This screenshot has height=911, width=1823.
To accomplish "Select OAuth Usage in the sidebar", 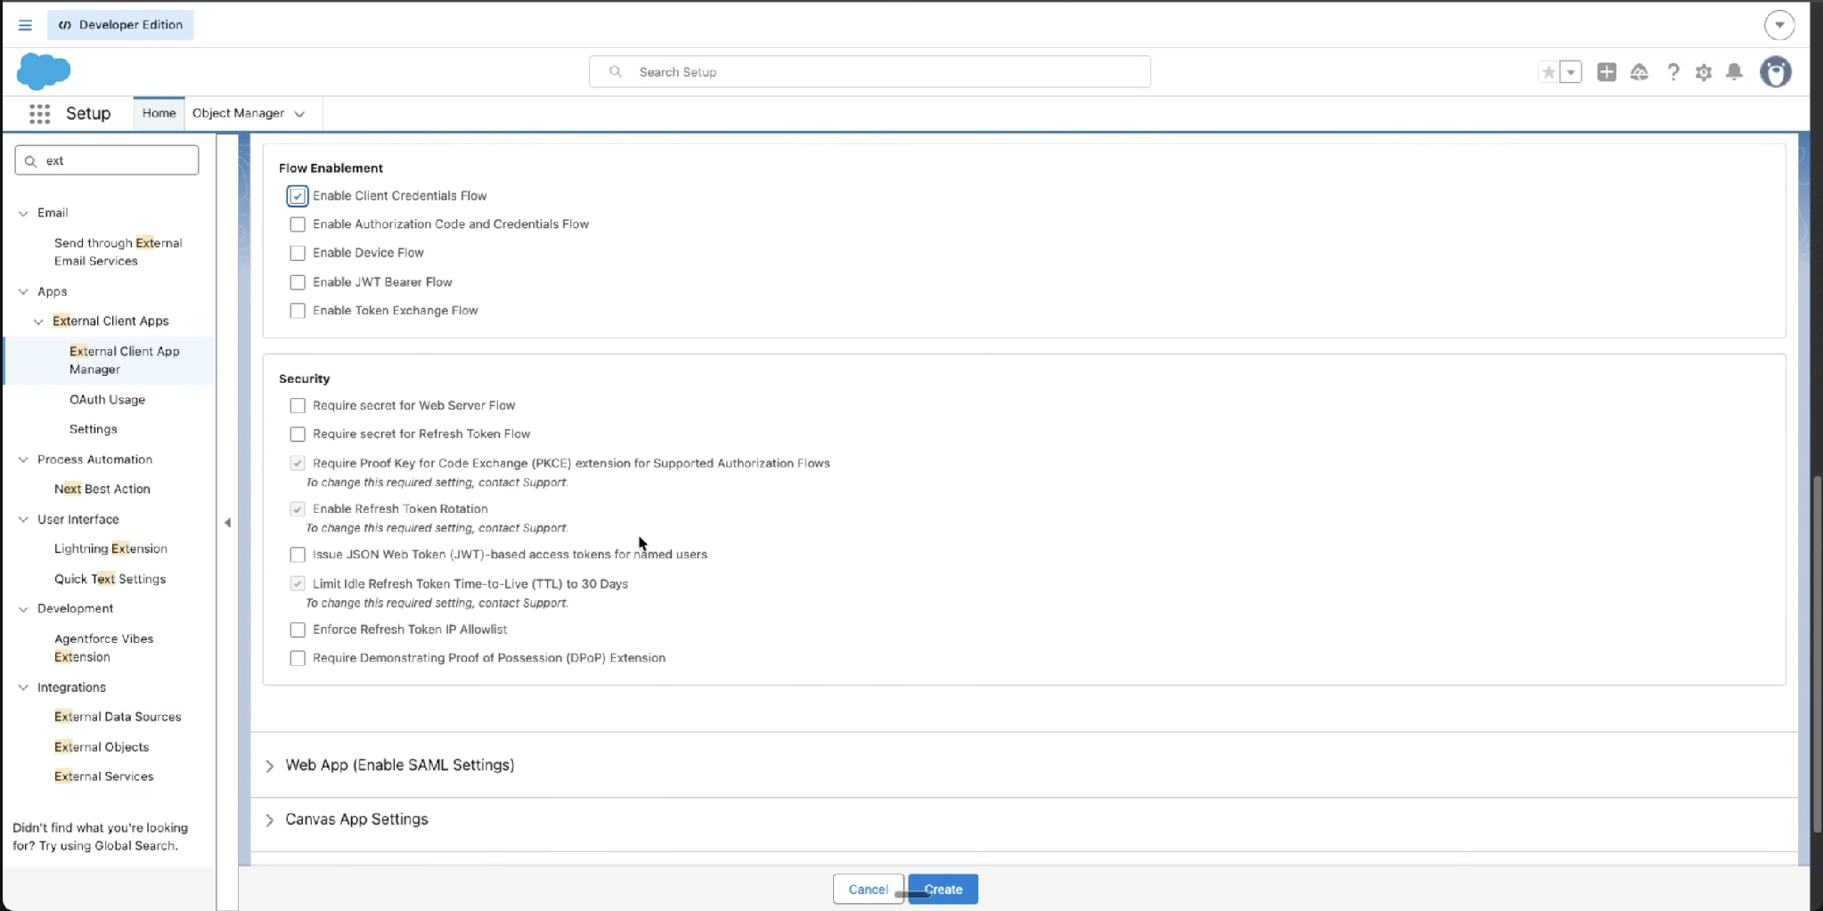I will [107, 400].
